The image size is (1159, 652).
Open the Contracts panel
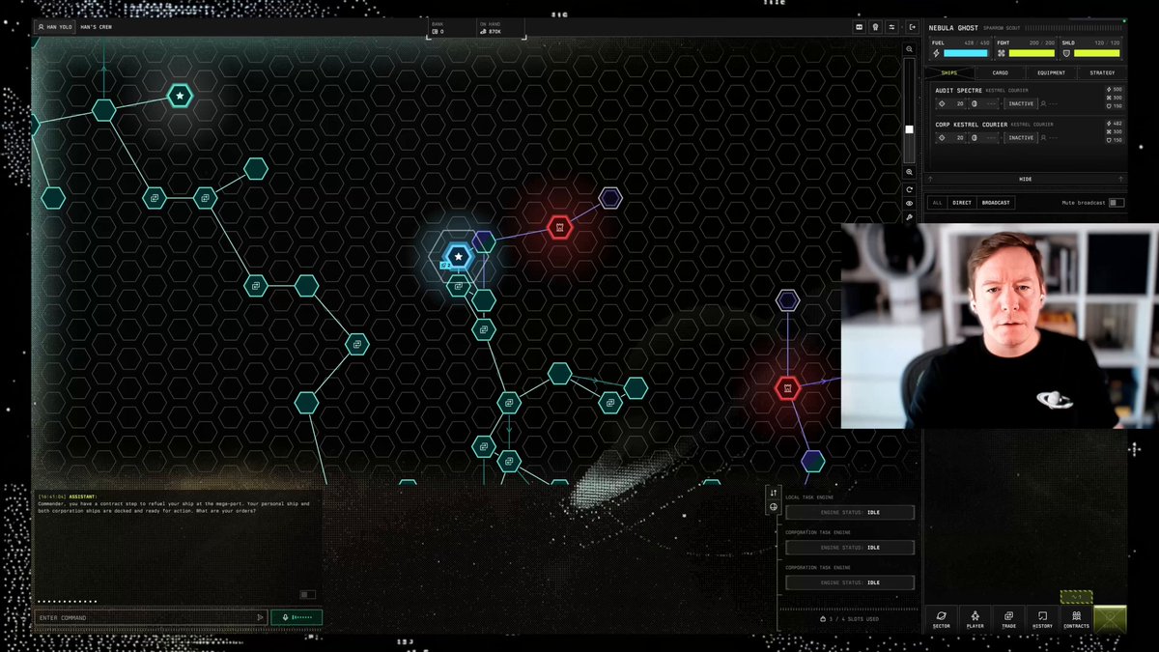tap(1076, 619)
